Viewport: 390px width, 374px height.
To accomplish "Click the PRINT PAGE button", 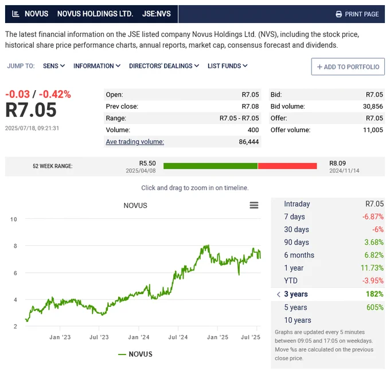I will click(x=357, y=14).
